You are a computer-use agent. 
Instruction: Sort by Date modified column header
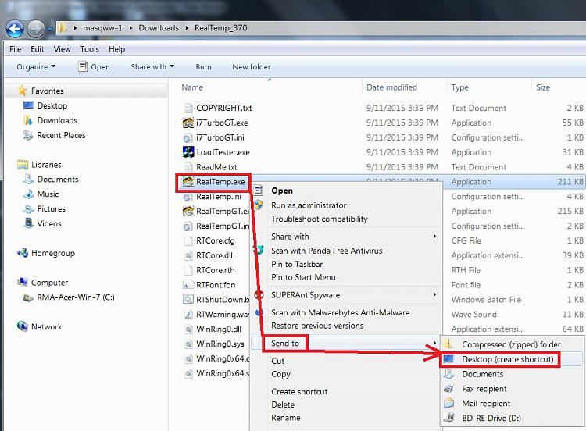(391, 87)
